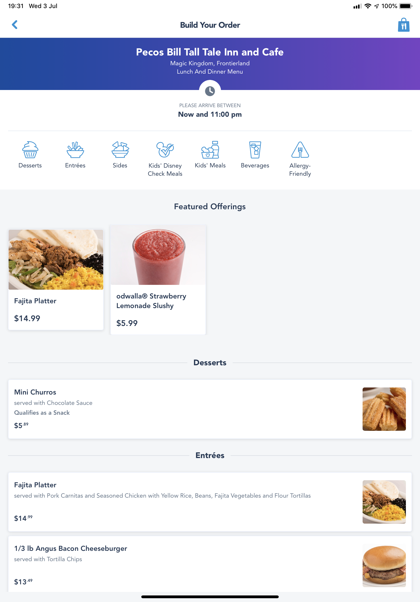
Task: Select the Kids' Meals category icon
Action: pyautogui.click(x=210, y=155)
